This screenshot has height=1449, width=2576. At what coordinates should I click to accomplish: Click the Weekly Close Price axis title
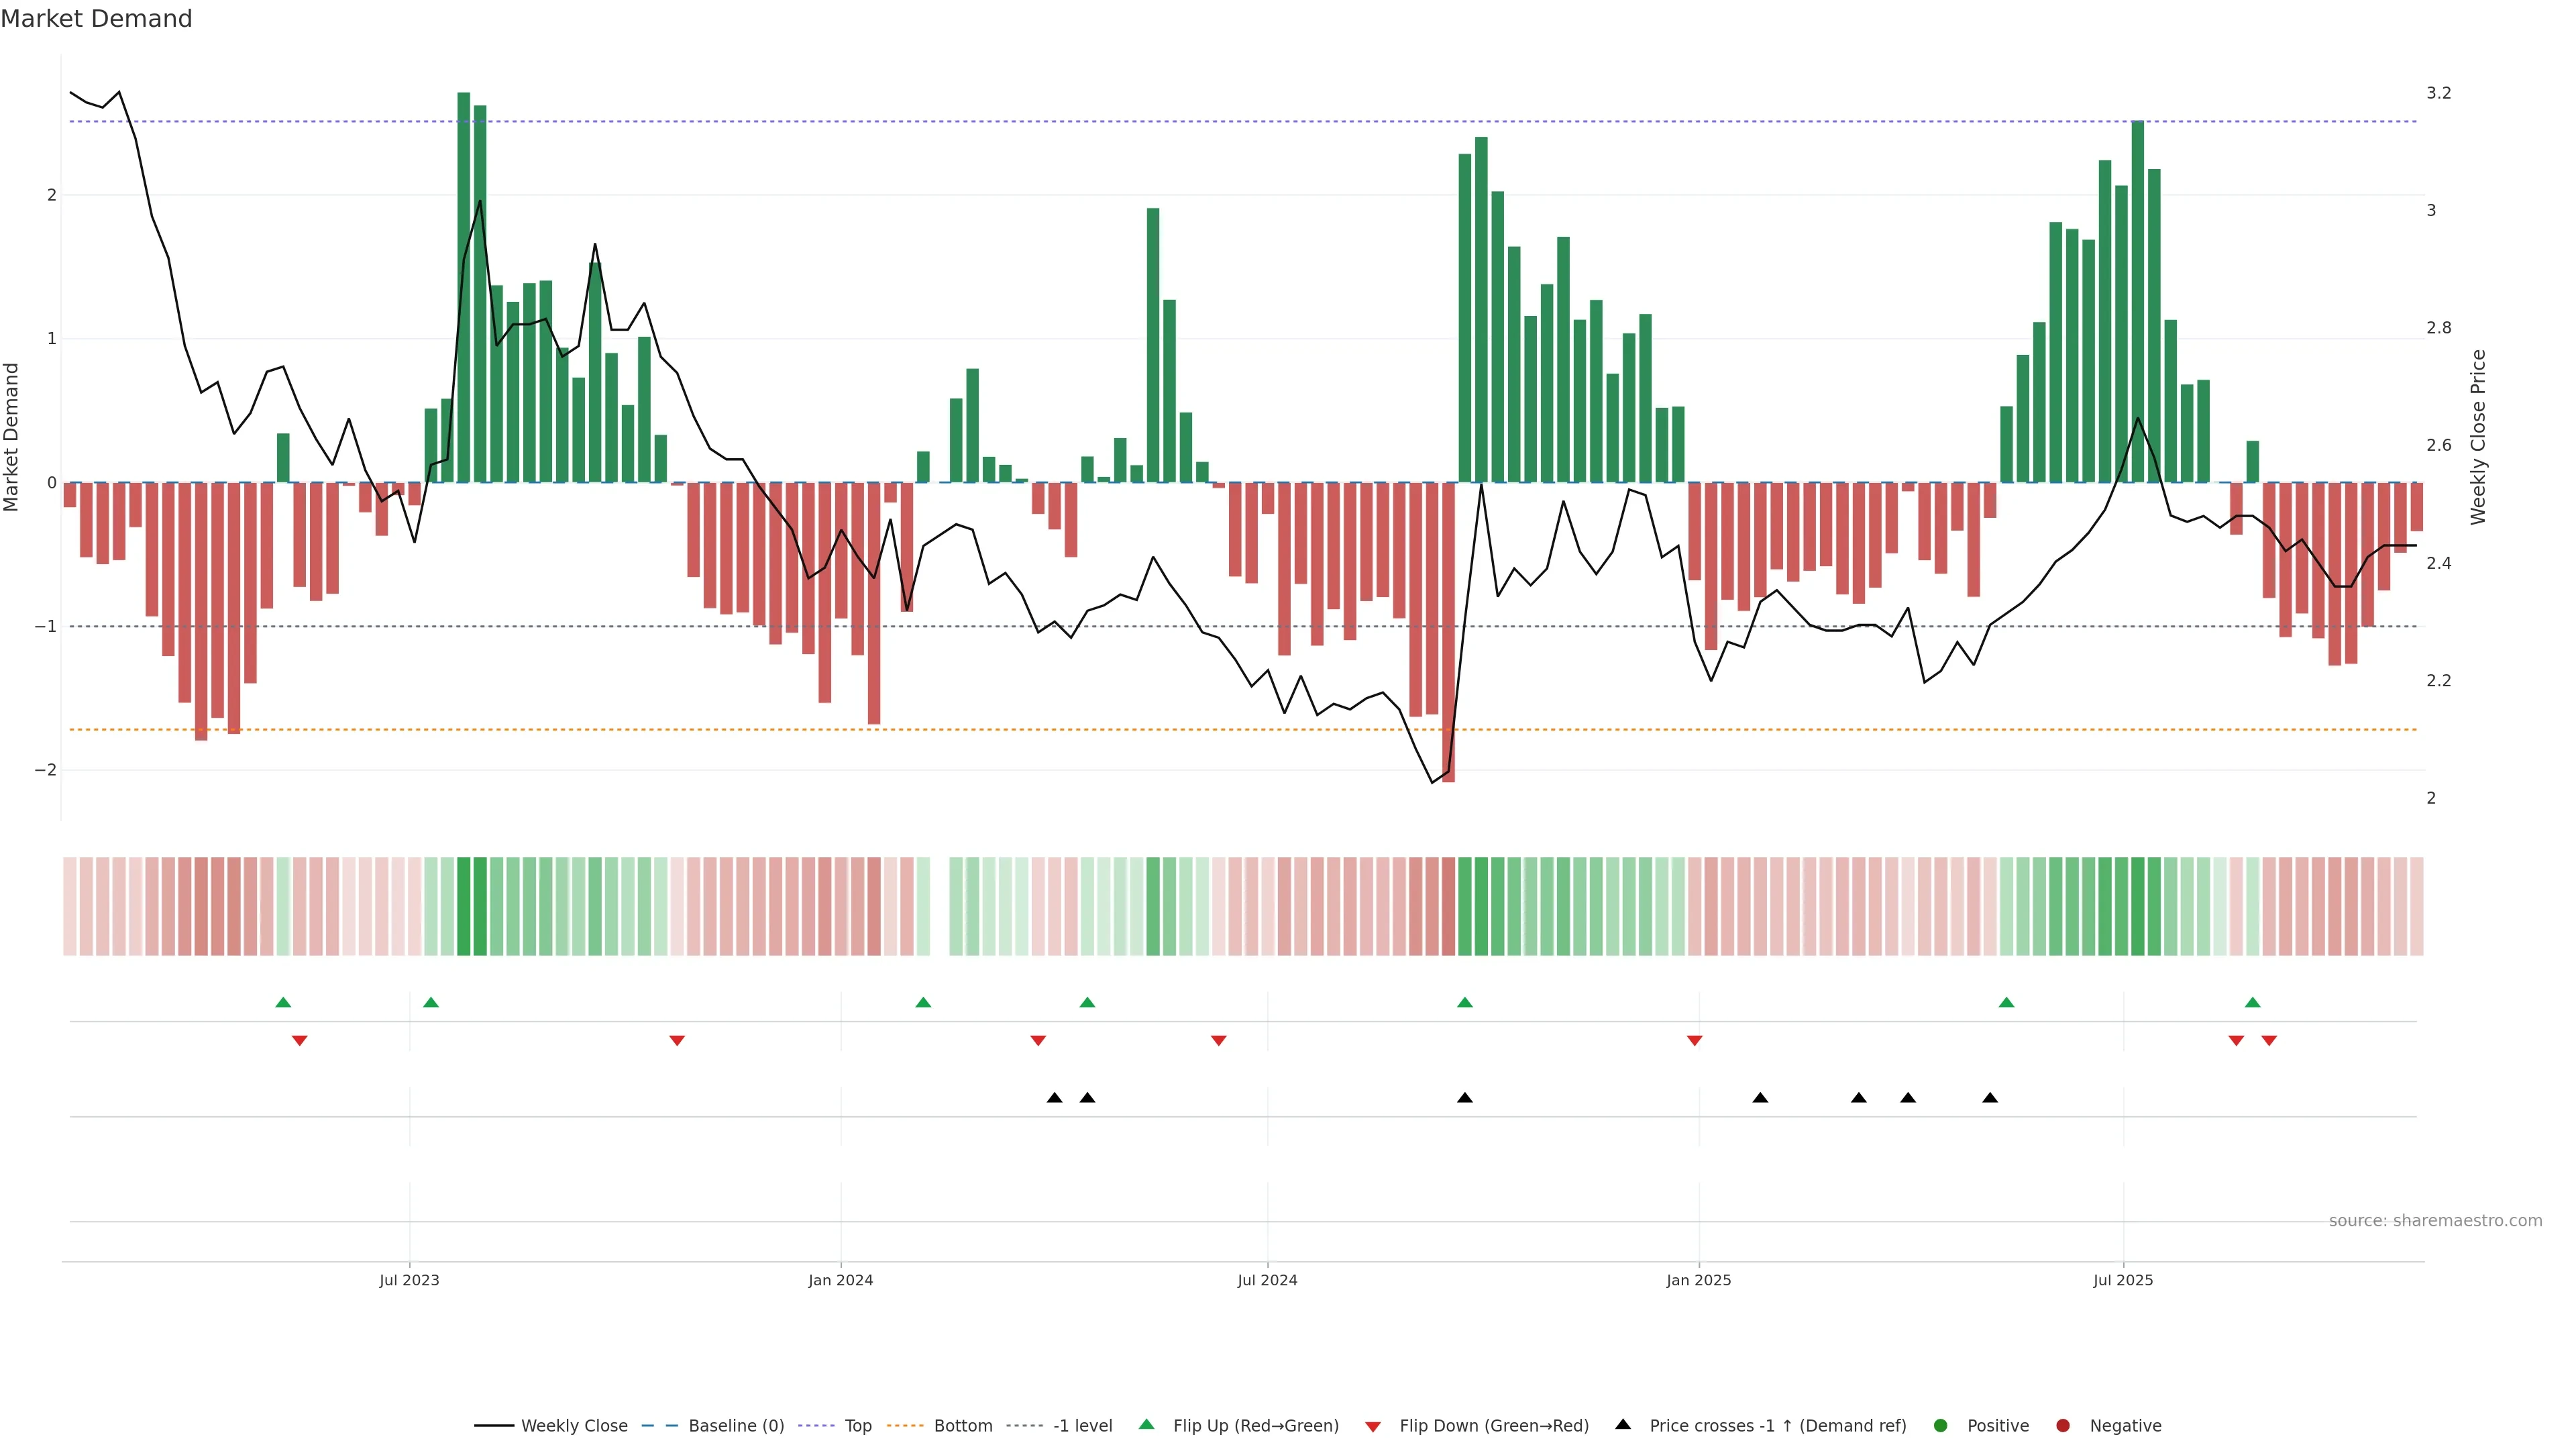pyautogui.click(x=2478, y=437)
